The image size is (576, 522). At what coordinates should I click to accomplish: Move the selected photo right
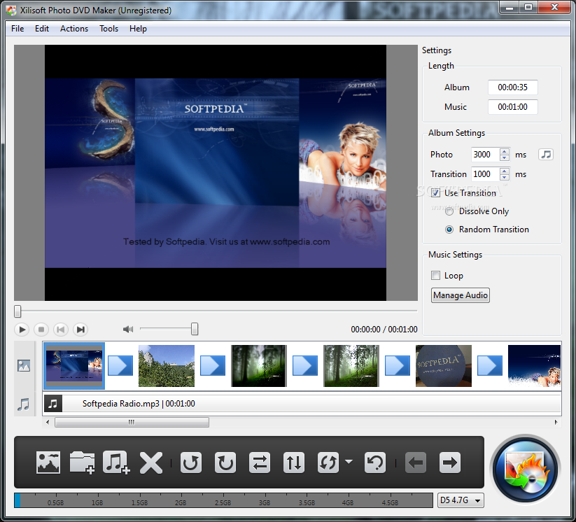pyautogui.click(x=450, y=463)
